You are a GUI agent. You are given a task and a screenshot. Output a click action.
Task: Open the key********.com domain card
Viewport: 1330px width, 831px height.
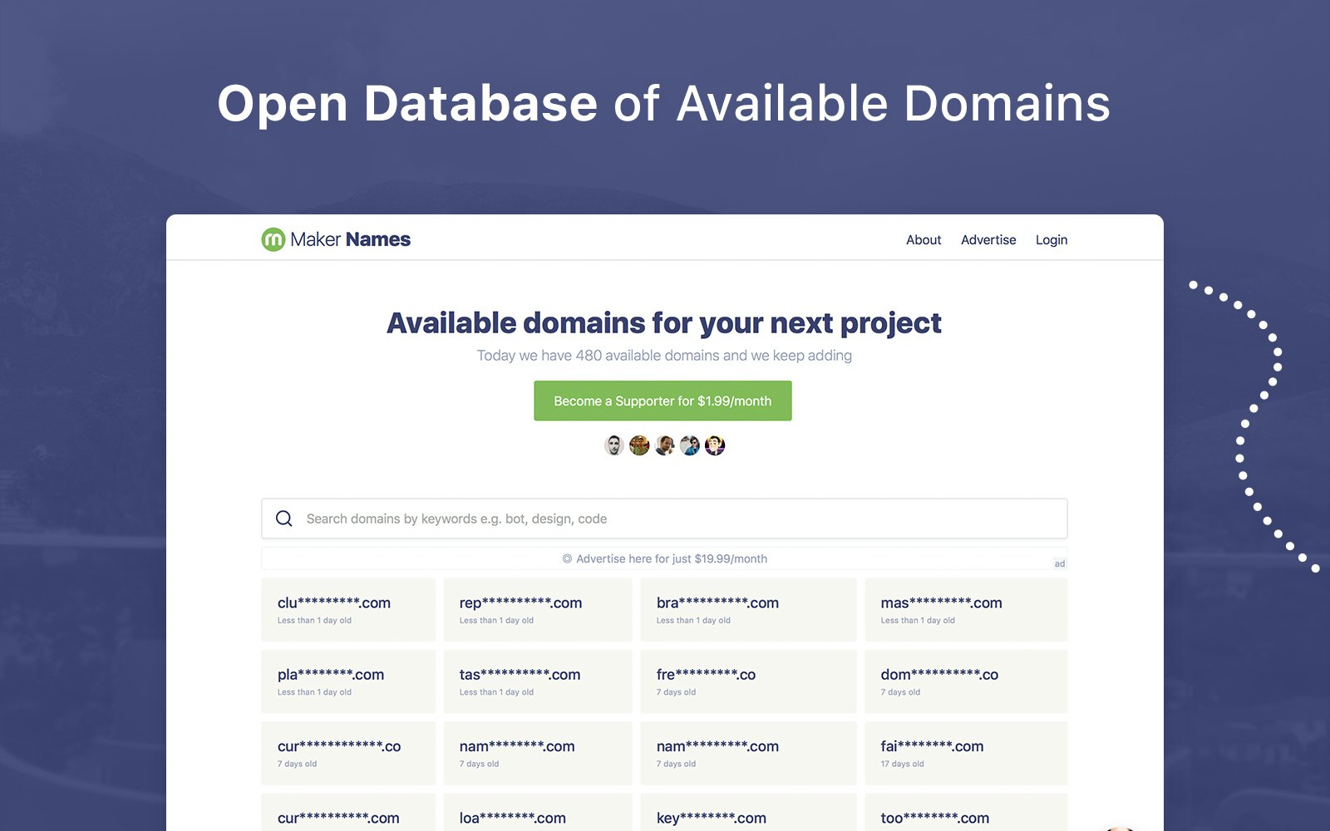[x=748, y=813]
